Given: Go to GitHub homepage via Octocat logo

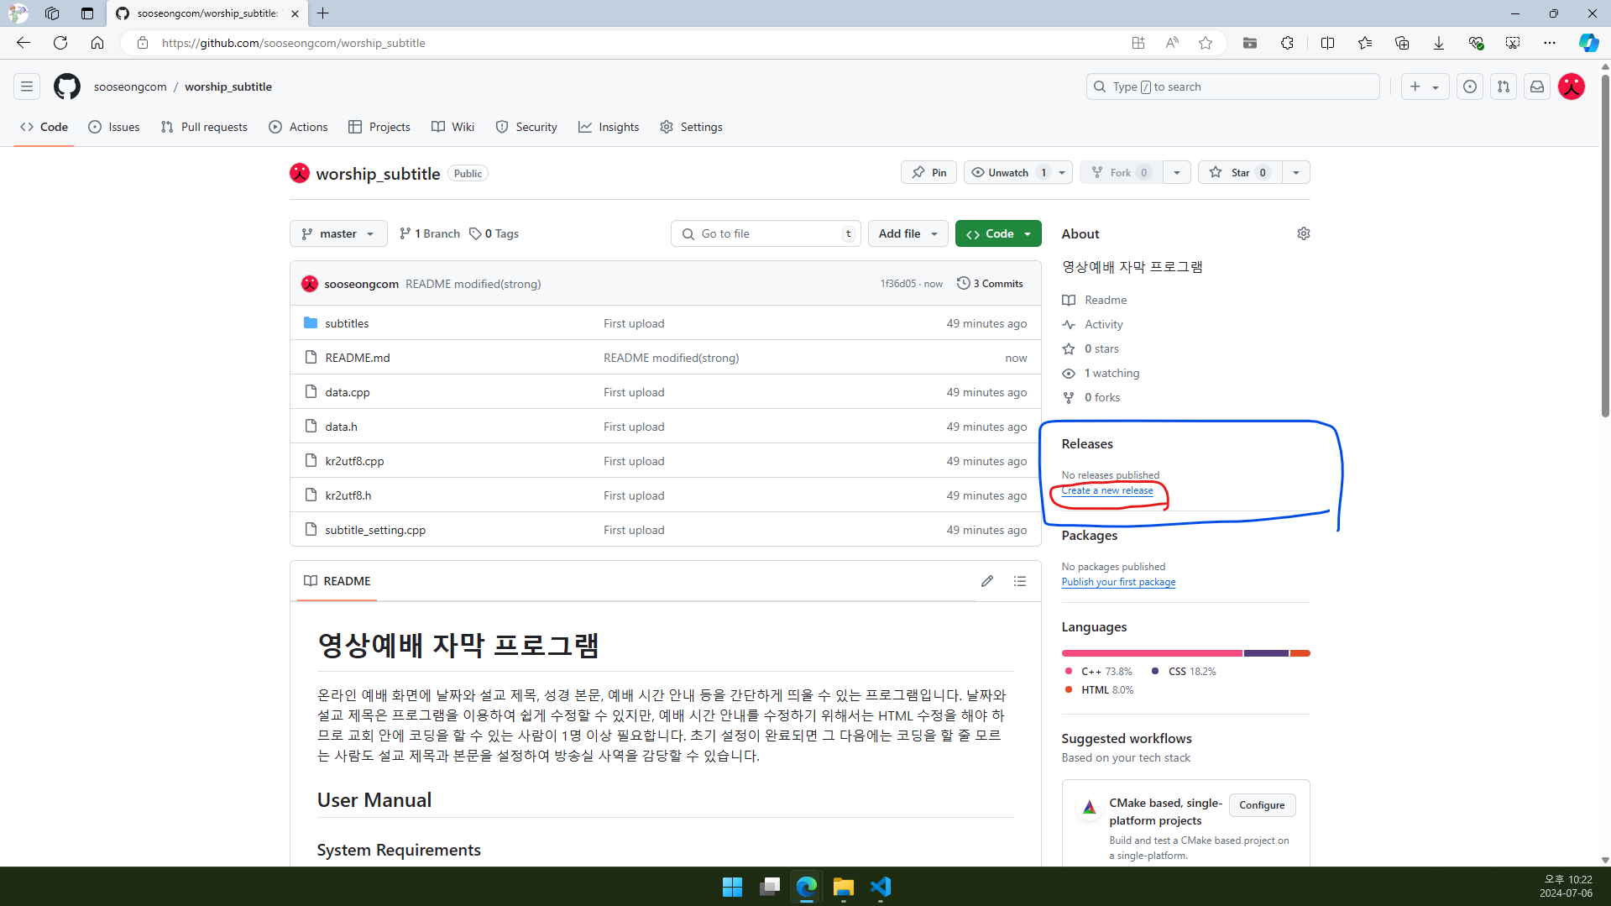Looking at the screenshot, I should [x=67, y=86].
